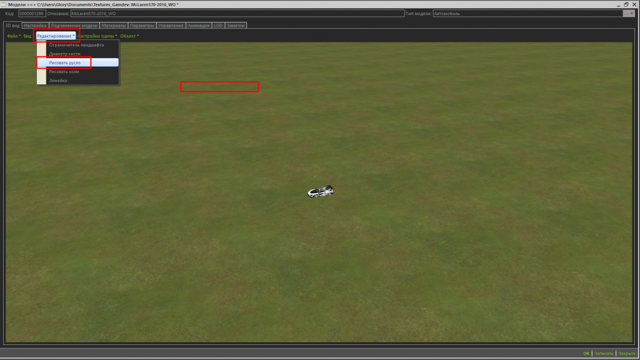Click the Закрыть button

627,354
